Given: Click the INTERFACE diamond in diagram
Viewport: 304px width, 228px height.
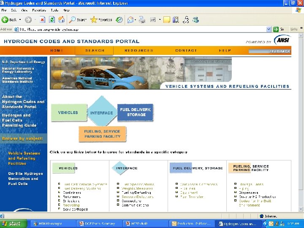Looking at the screenshot, I should (x=102, y=111).
